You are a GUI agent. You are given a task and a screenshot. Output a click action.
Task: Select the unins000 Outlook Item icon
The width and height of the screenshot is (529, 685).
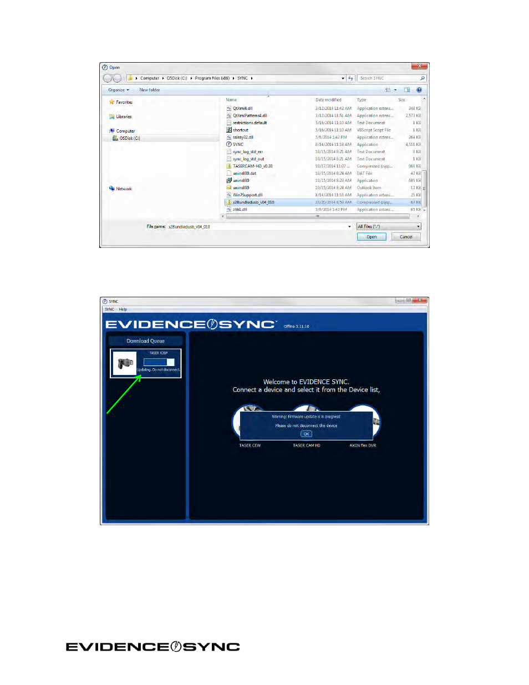pos(228,187)
